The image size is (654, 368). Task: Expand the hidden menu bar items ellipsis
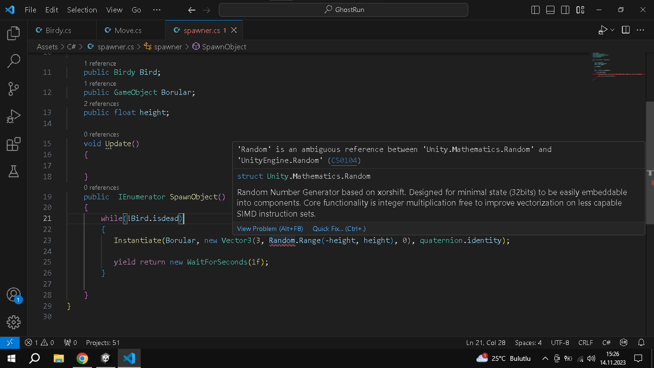click(157, 10)
